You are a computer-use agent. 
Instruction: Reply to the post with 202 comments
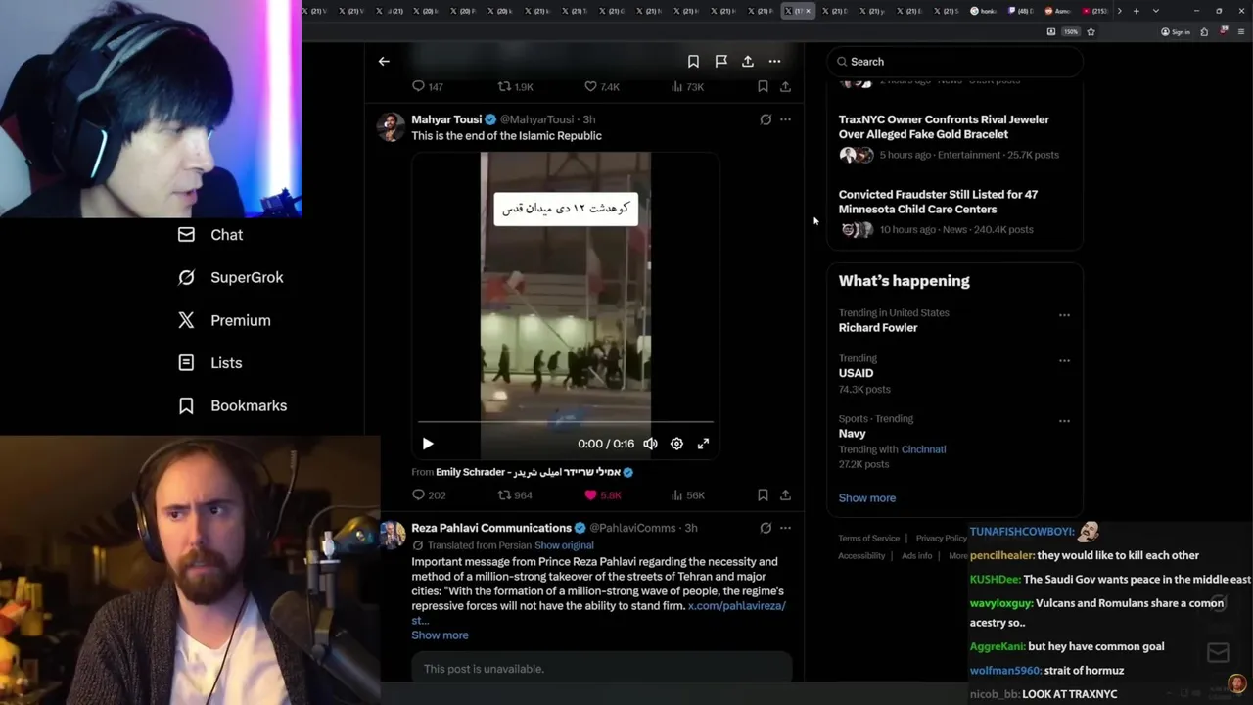point(429,494)
